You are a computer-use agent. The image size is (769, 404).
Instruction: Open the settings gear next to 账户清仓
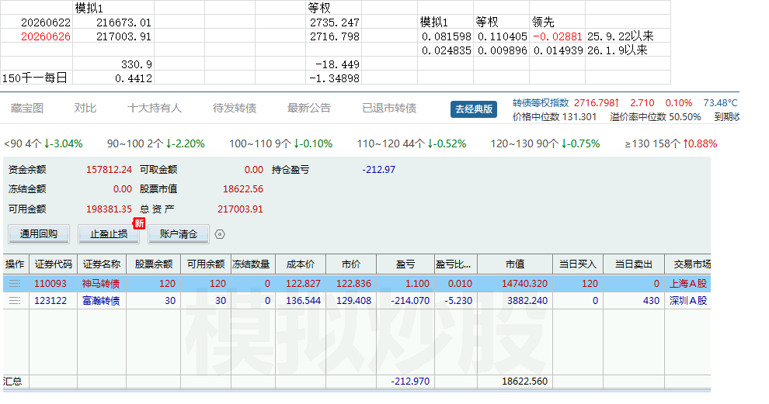220,234
